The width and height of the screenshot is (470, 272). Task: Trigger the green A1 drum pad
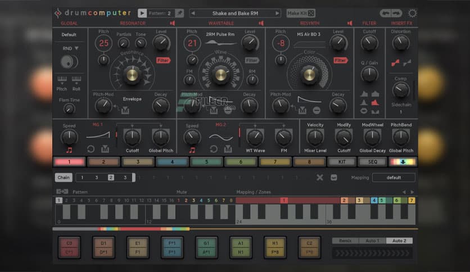click(x=241, y=247)
